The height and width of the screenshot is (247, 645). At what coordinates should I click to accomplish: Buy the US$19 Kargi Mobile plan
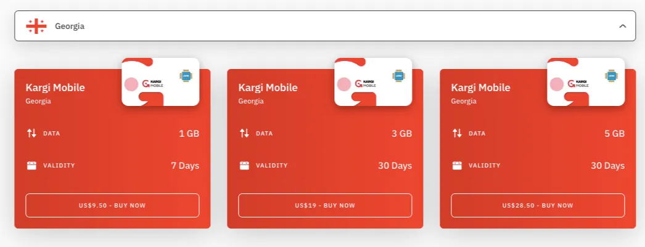325,206
